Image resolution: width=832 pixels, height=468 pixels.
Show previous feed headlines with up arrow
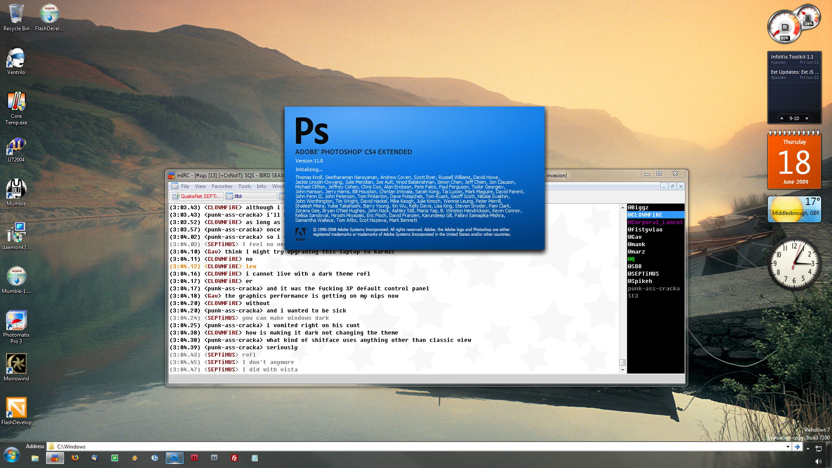tap(781, 118)
